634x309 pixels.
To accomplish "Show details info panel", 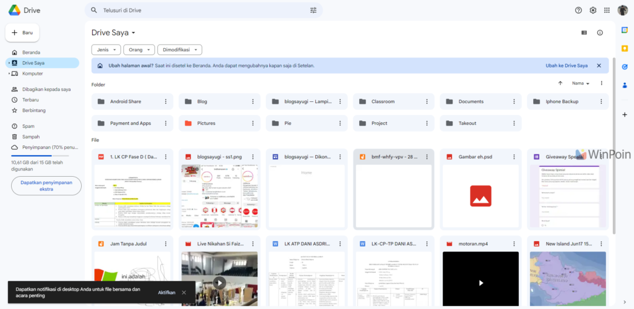I will pos(599,33).
